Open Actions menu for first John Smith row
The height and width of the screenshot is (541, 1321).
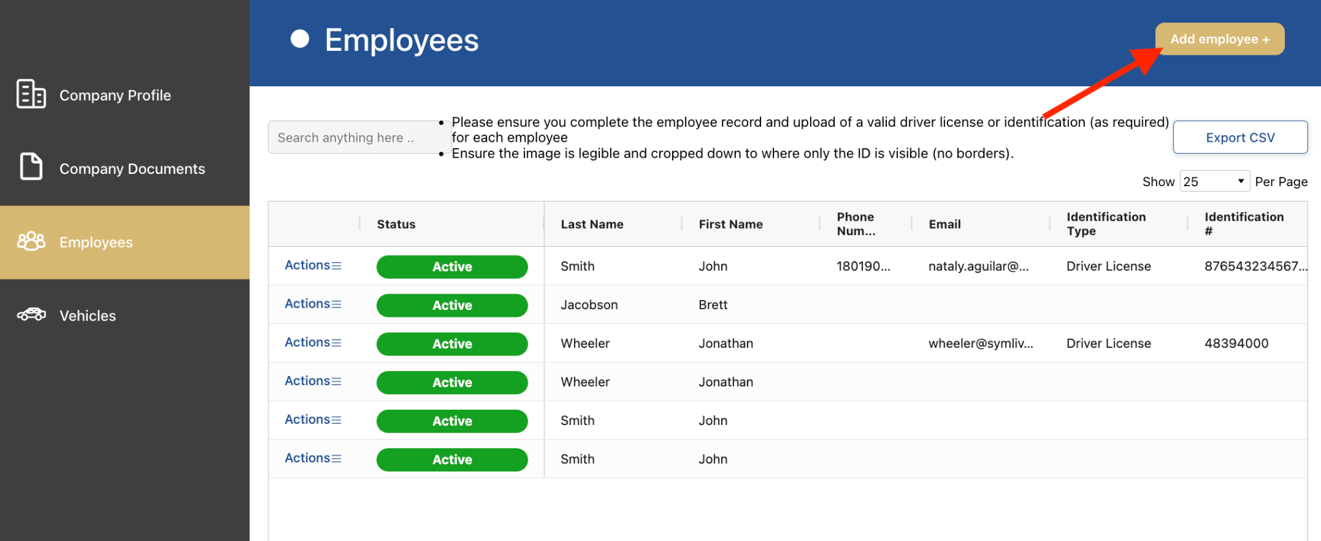pos(313,265)
